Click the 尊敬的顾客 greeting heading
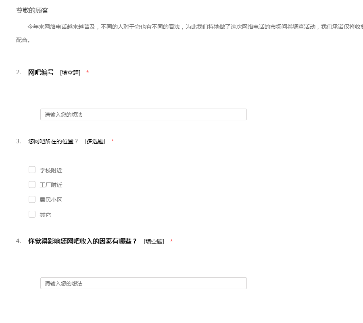This screenshot has width=363, height=323. (32, 10)
